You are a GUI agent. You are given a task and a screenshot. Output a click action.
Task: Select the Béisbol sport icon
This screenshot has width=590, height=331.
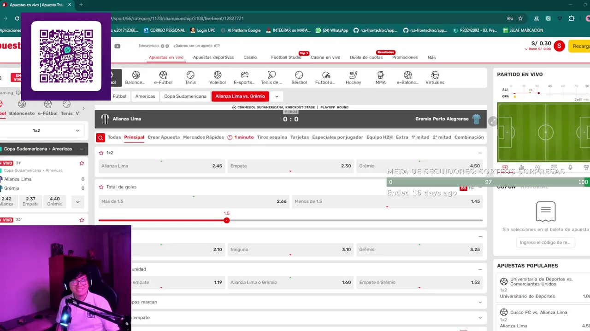click(x=299, y=75)
